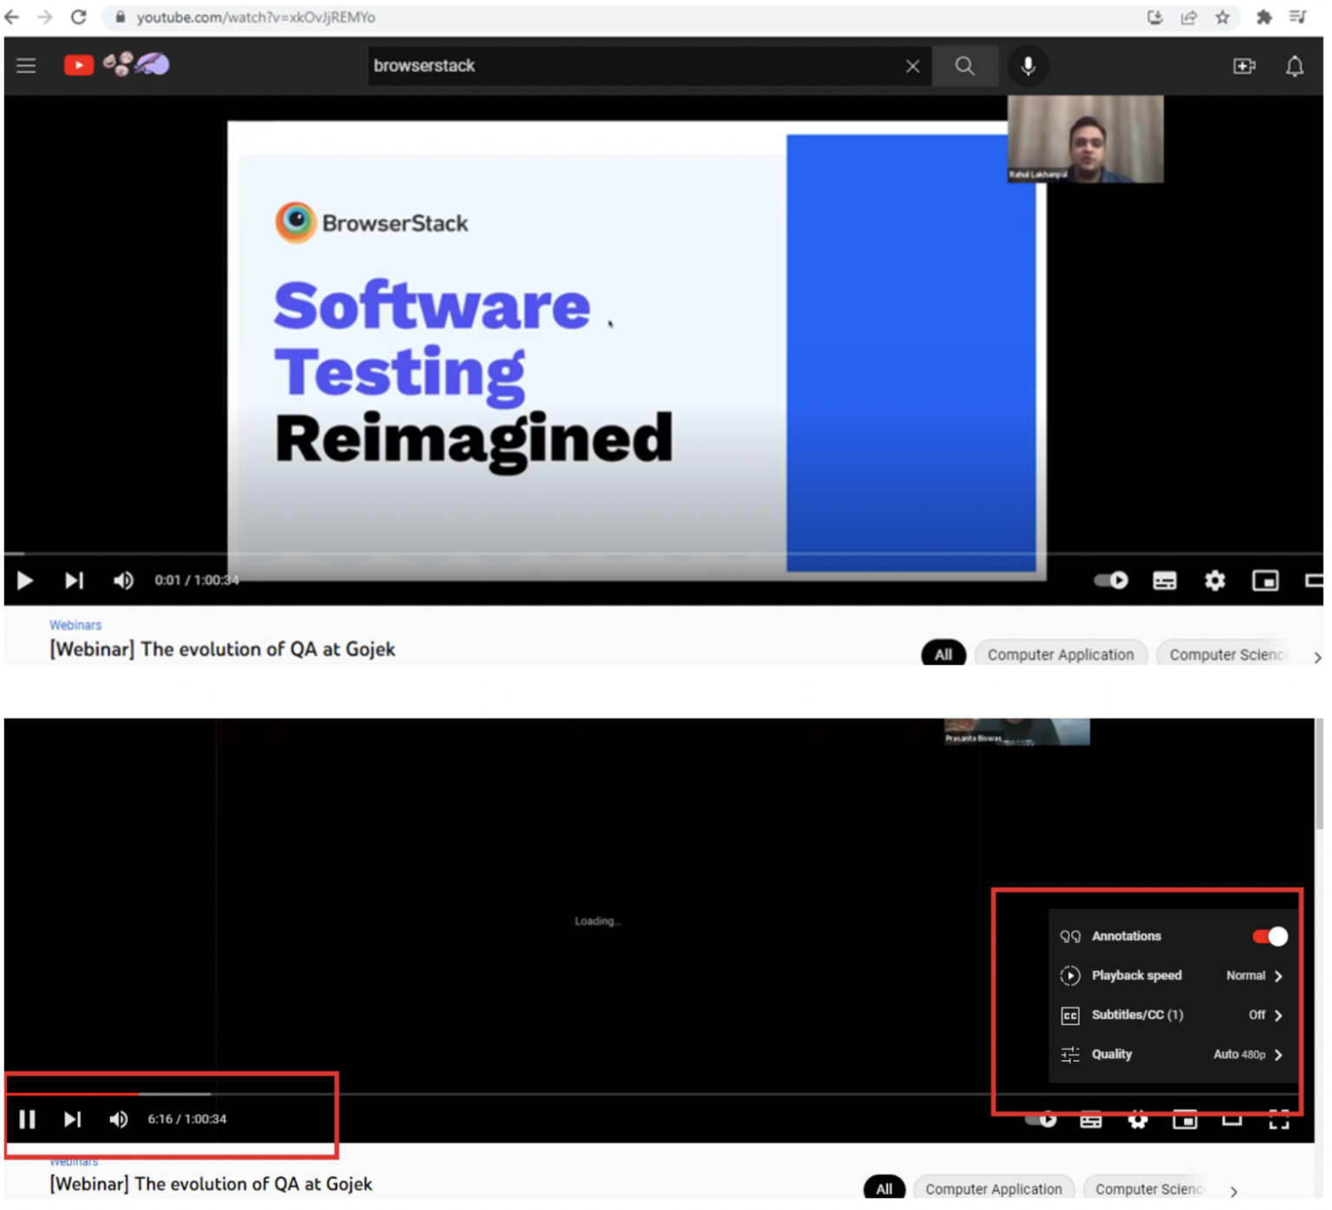Toggle autoplay switch in top player

pyautogui.click(x=1111, y=580)
